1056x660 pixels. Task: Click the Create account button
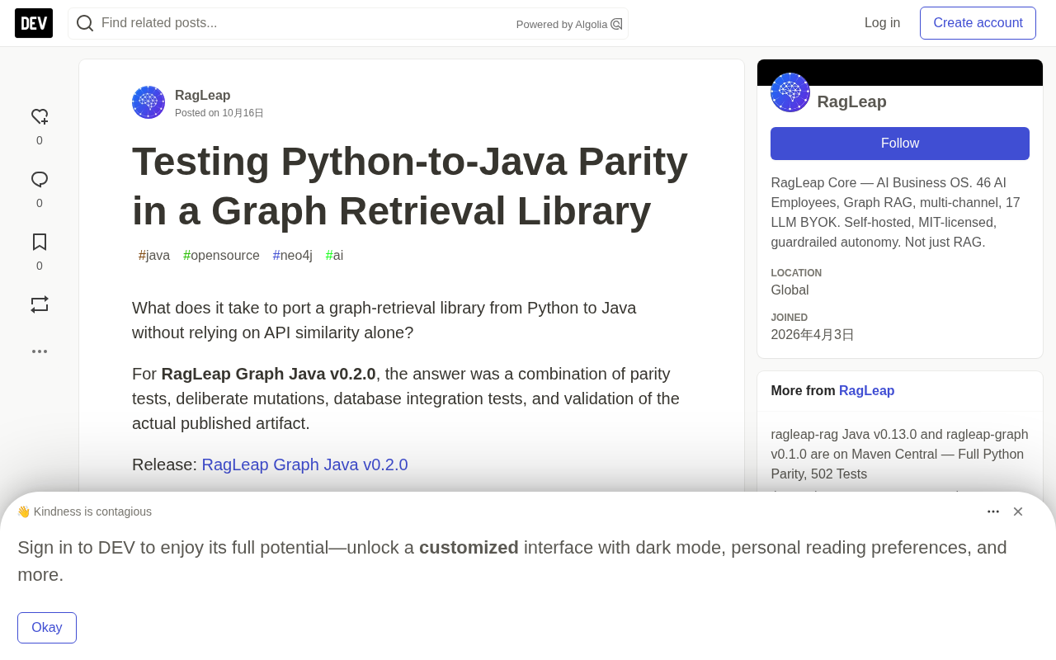(978, 23)
